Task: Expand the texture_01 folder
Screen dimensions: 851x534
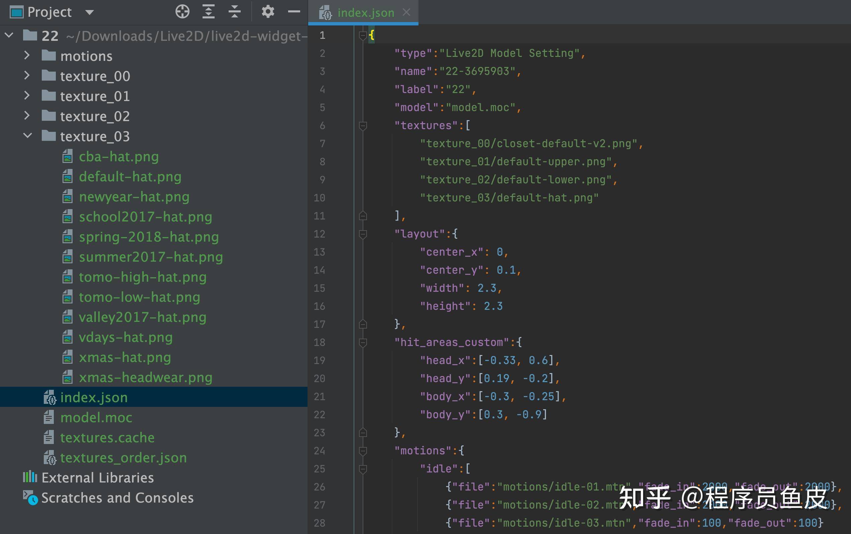Action: pos(27,96)
